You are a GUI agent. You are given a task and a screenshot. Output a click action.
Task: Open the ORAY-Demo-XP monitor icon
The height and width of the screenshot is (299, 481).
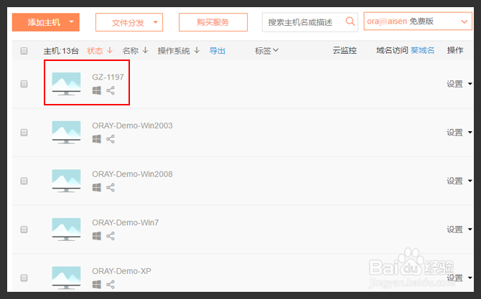point(66,277)
